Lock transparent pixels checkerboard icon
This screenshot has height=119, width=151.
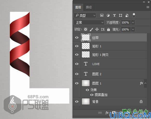point(85,29)
